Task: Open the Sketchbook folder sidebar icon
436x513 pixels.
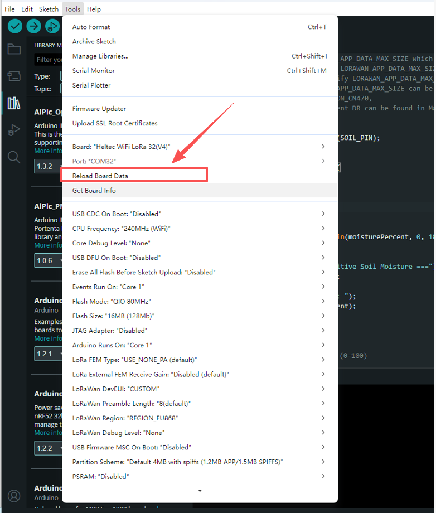Action: [14, 49]
